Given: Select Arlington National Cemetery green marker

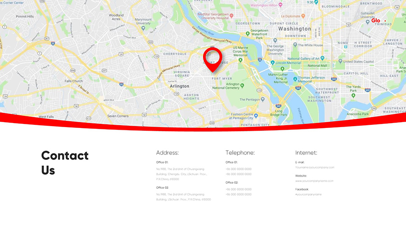Looking at the screenshot, I should click(x=242, y=86).
